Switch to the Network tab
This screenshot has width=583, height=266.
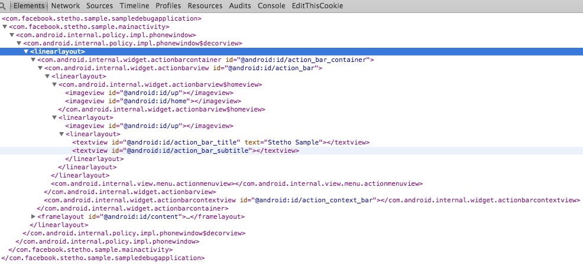pyautogui.click(x=66, y=6)
